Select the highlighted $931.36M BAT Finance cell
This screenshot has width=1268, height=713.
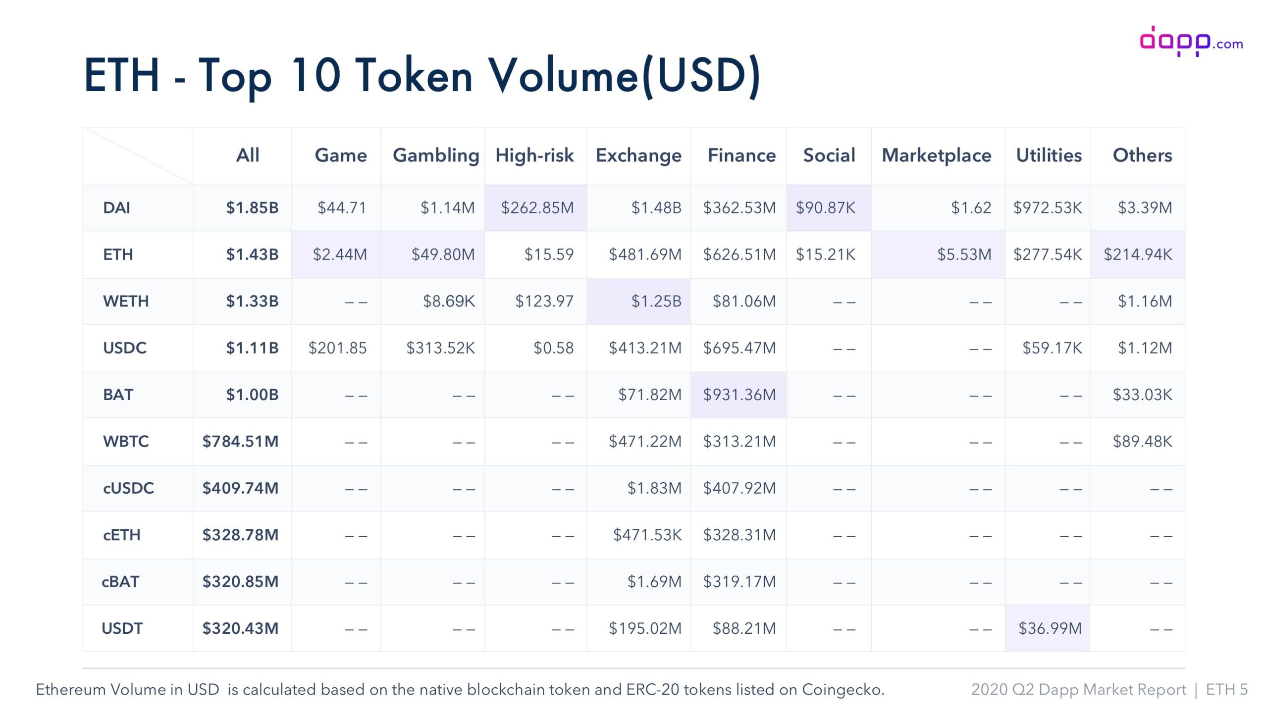click(x=739, y=395)
